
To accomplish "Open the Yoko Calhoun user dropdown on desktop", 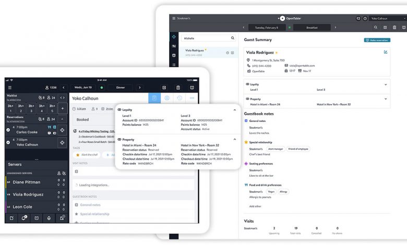I will 387,18.
